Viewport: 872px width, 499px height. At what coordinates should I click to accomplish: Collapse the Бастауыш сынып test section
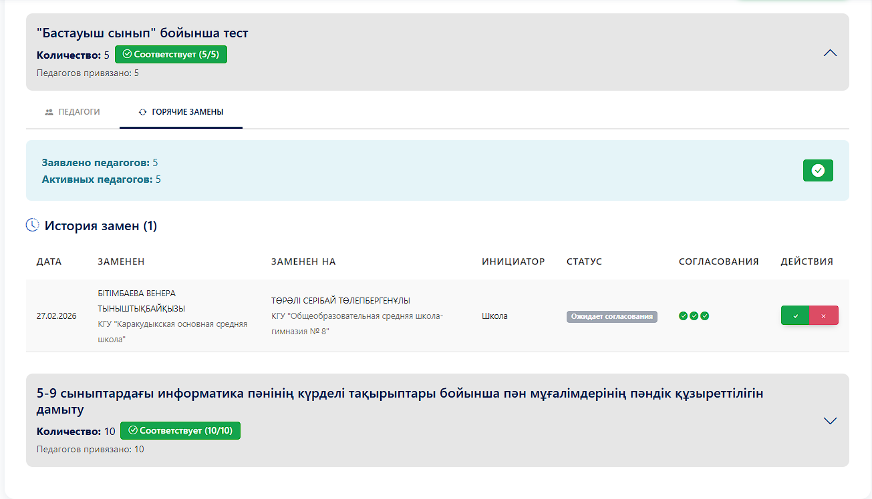830,52
